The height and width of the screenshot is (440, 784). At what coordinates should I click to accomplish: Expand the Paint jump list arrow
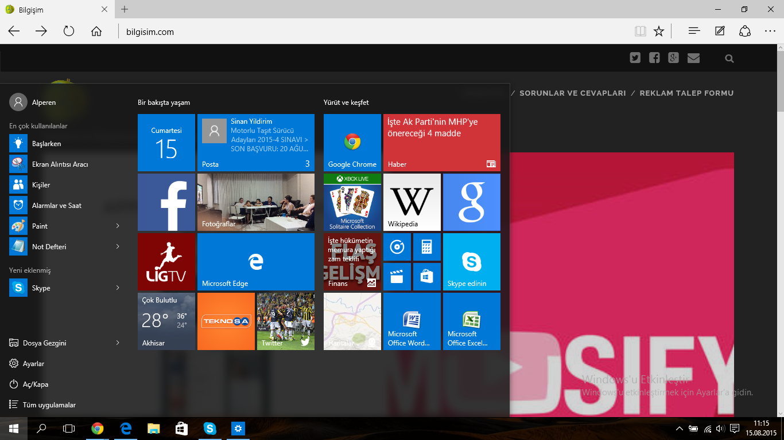118,226
